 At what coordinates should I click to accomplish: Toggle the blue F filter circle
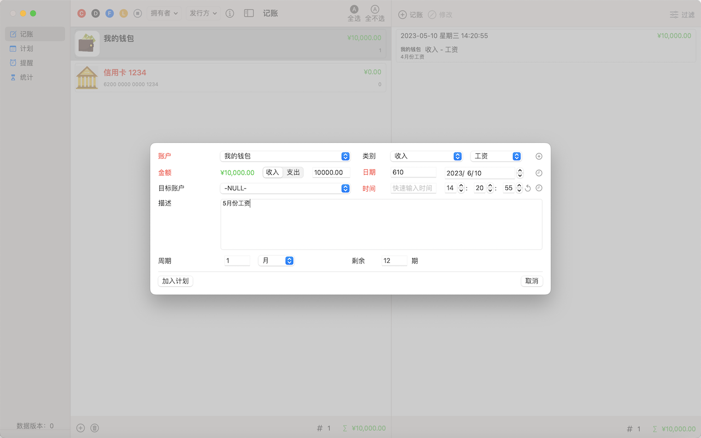tap(110, 13)
